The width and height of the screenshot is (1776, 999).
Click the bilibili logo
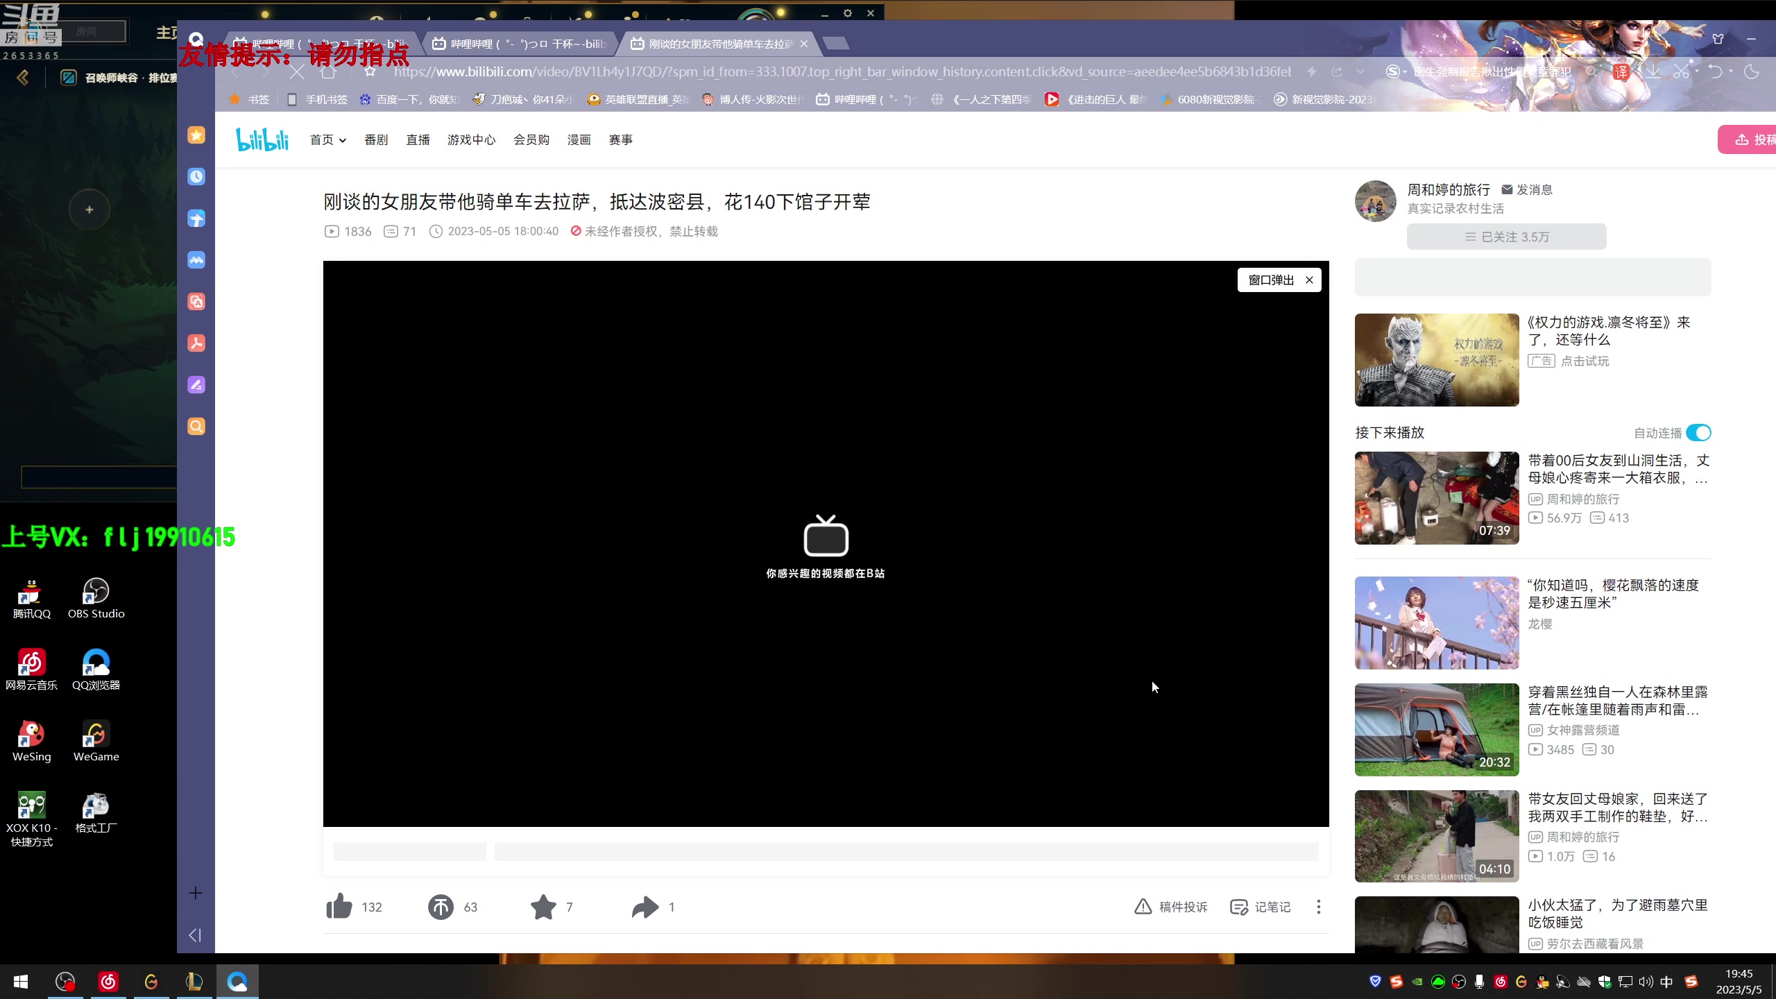[x=262, y=139]
